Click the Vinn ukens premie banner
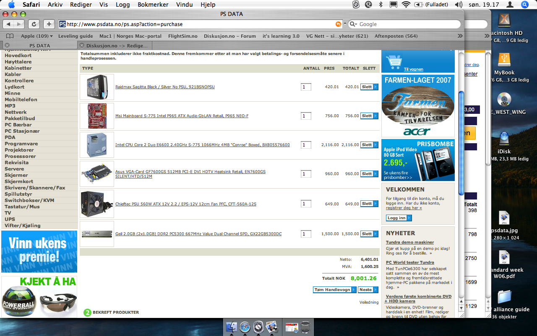Screen dimensions: 537x336 39,252
